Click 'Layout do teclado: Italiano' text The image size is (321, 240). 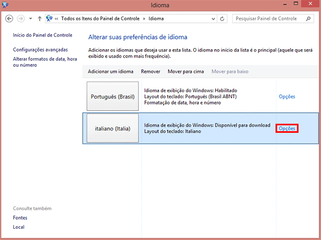coord(172,131)
